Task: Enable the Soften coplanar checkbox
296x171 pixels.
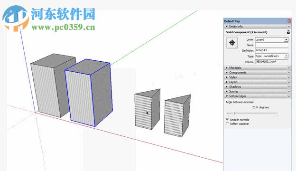Action: pos(227,123)
